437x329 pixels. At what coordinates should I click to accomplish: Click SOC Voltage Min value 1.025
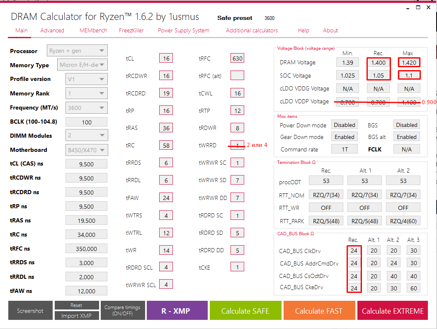pos(347,75)
